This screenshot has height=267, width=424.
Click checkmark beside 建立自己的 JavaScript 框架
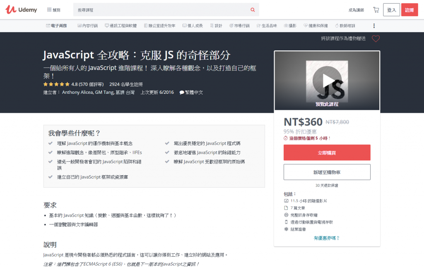(x=50, y=177)
